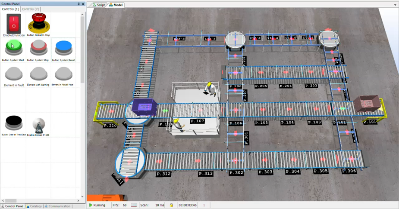Image resolution: width=399 pixels, height=209 pixels.
Task: Click the blue System Reset button
Action: [x=63, y=47]
